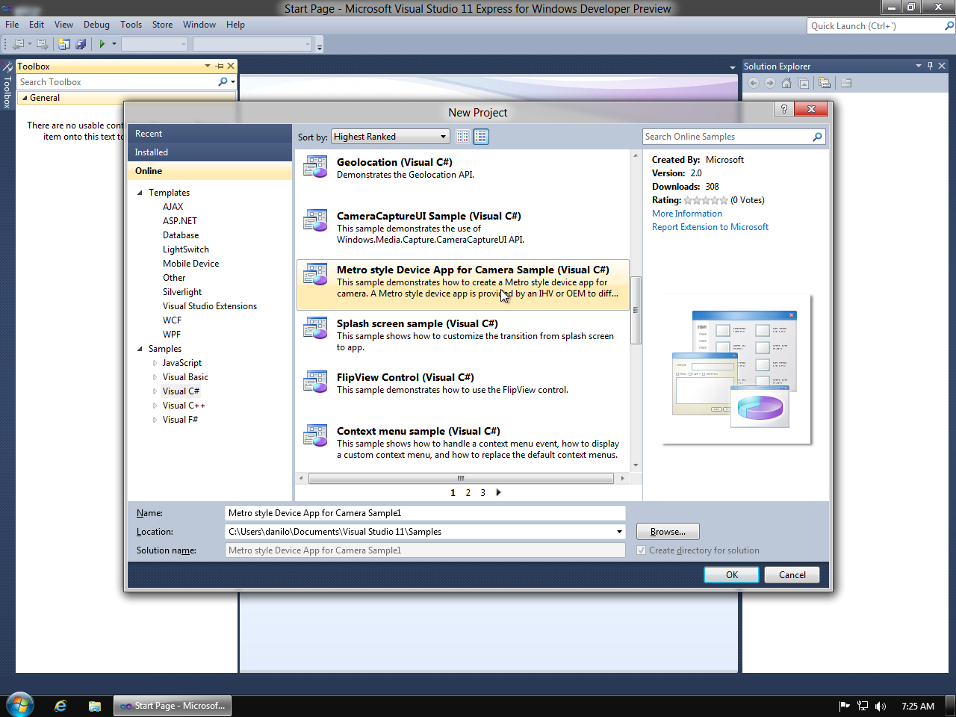
Task: Expand the Visual F# samples node
Action: [155, 420]
